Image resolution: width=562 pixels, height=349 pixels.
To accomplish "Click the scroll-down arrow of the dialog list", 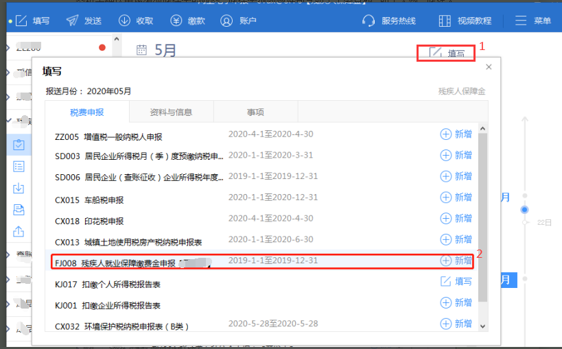I will [x=482, y=326].
